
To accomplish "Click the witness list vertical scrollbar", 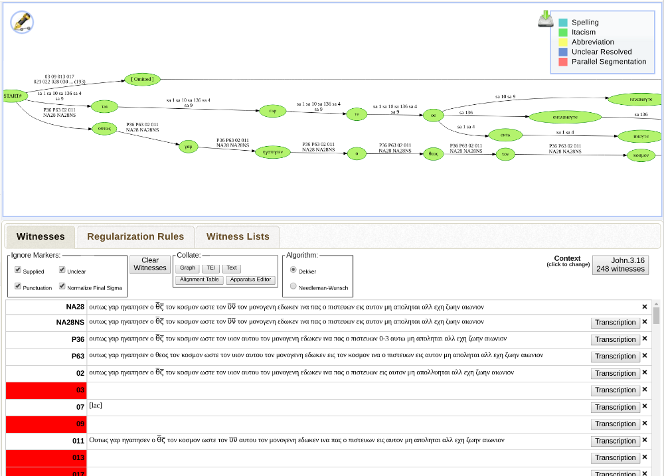I will [x=657, y=385].
